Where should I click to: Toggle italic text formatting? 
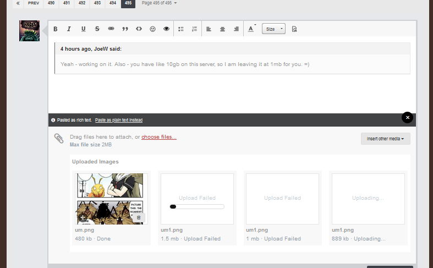point(69,29)
